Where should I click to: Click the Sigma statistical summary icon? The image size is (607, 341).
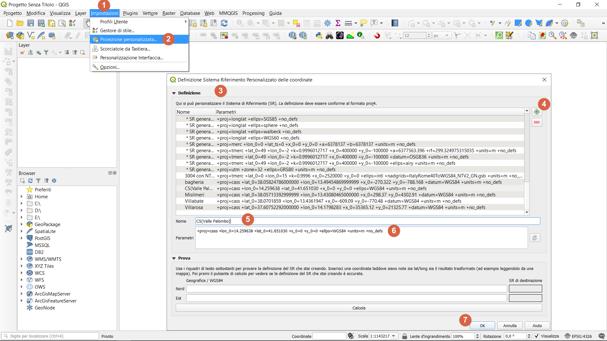click(x=338, y=23)
